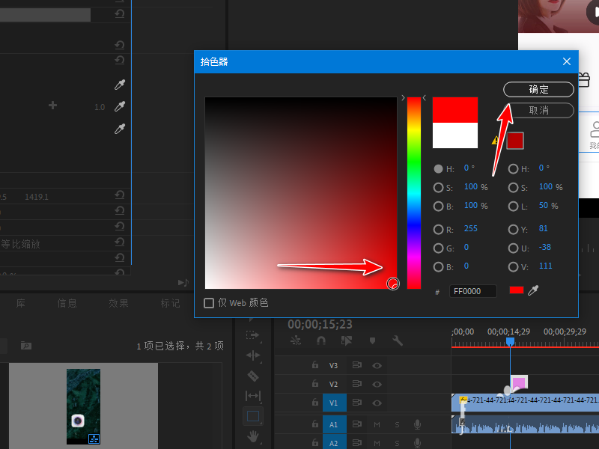The height and width of the screenshot is (449, 599).
Task: Confirm color with the 确定 button
Action: [538, 89]
